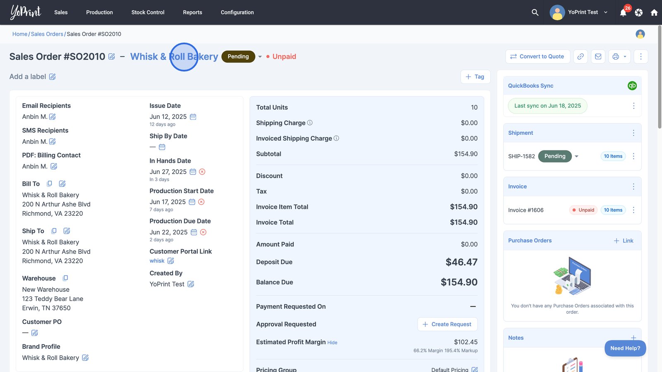Open the Need Help? chat button

625,348
